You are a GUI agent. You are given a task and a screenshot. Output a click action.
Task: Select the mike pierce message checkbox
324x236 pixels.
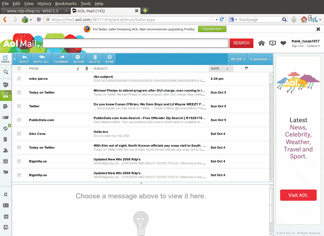[x=19, y=79]
